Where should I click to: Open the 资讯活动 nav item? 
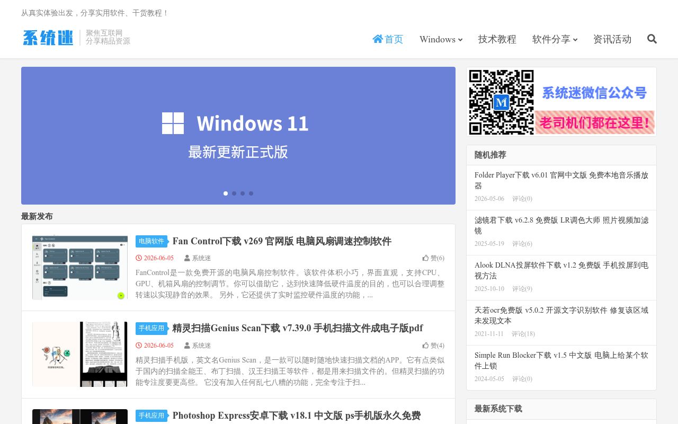coord(612,39)
